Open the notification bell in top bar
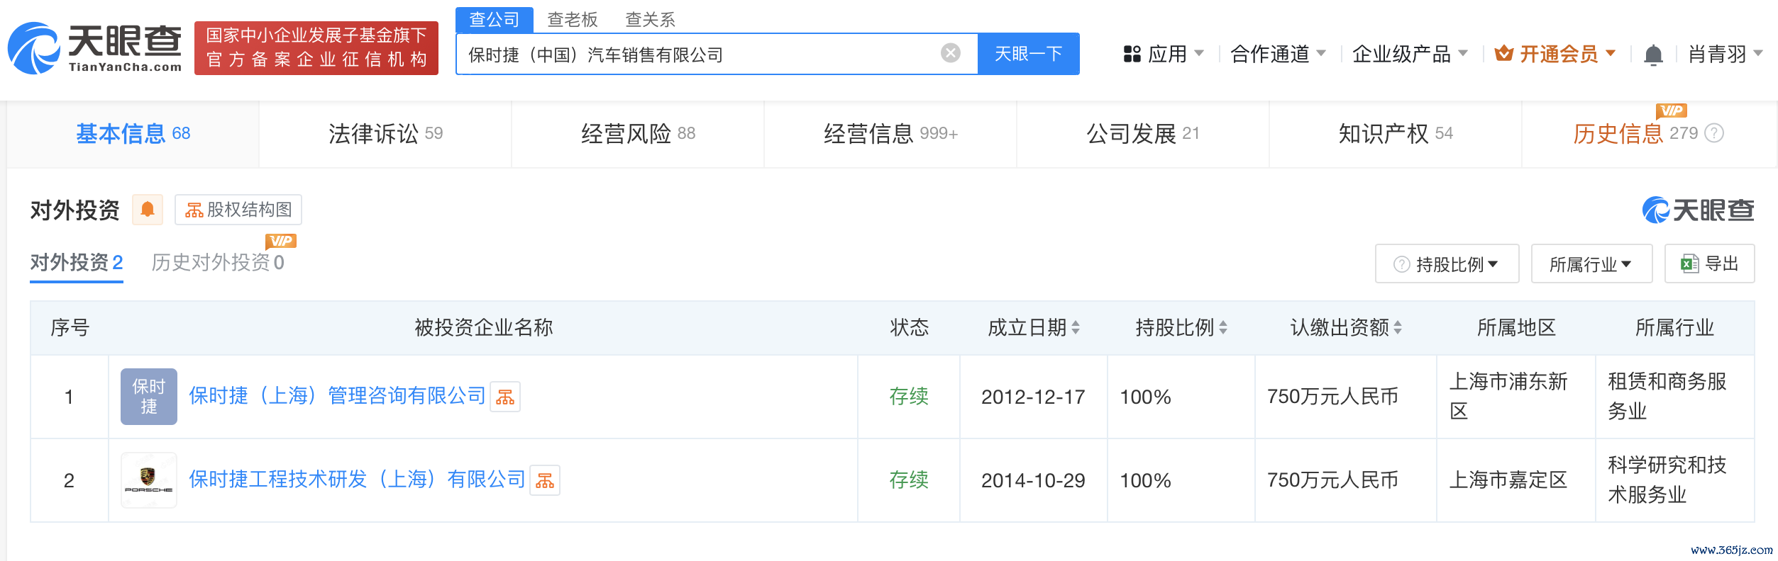The image size is (1778, 561). coord(1653,54)
